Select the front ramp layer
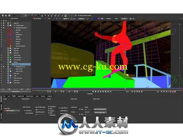Viewport: 183px width, 137px height. pos(17,83)
